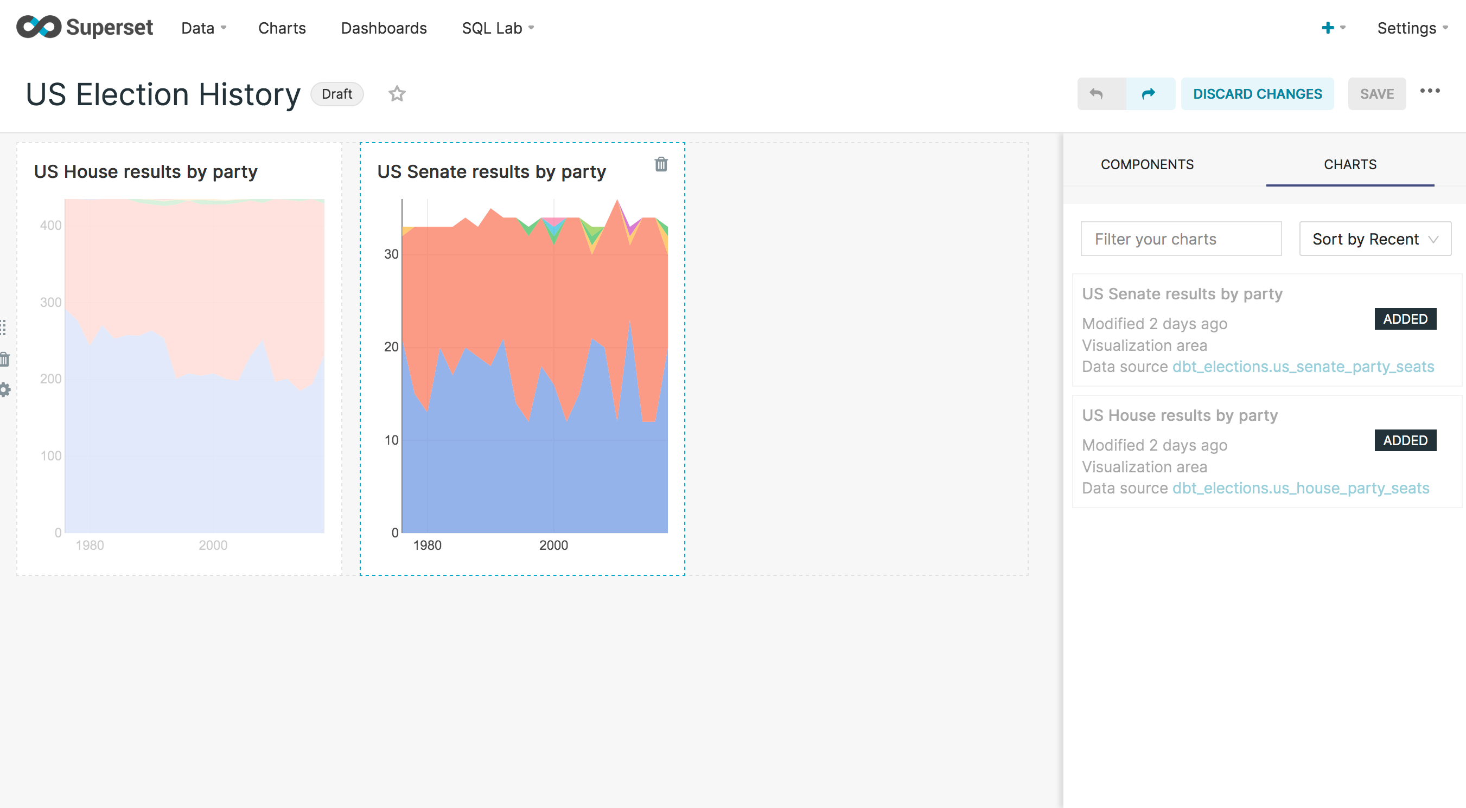The image size is (1466, 808).
Task: Grab the row drag handle on left edge
Action: [3, 328]
